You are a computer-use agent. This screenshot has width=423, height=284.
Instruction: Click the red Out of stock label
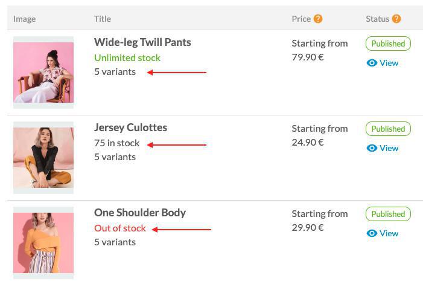120,228
